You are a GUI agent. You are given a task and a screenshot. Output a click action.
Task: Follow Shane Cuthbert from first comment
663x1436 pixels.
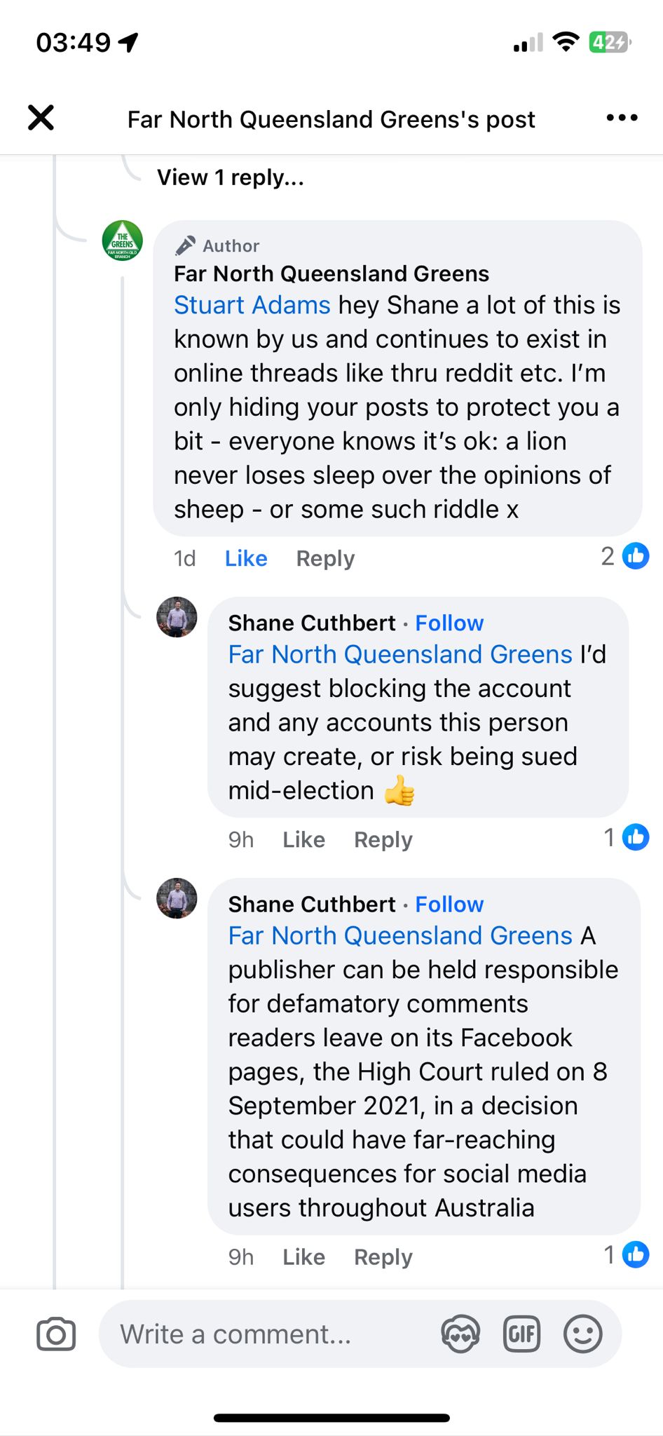point(449,623)
